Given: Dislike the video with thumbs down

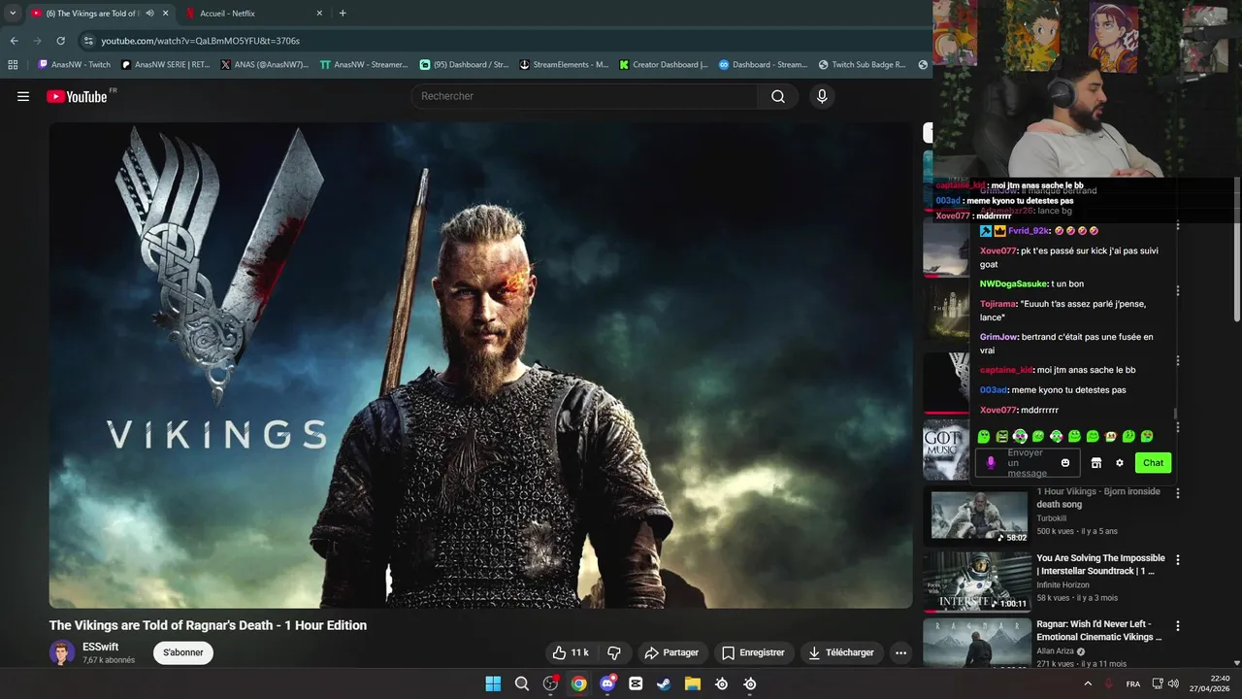Looking at the screenshot, I should [614, 652].
